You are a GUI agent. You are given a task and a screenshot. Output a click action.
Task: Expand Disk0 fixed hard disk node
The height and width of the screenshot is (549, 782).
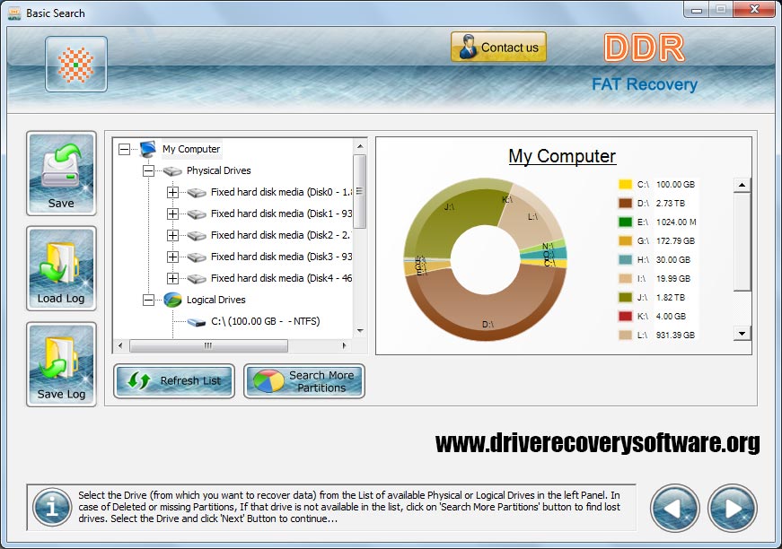coord(172,192)
